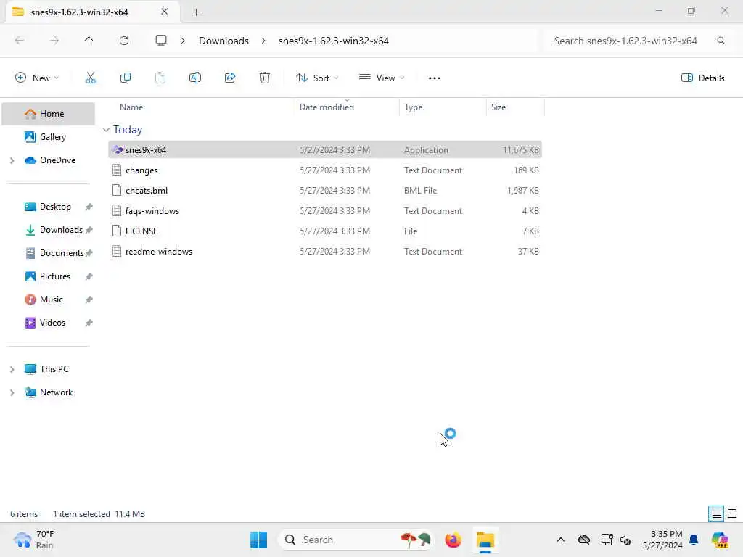Image resolution: width=743 pixels, height=557 pixels.
Task: Switch to large thumbnails view icon
Action: (x=732, y=514)
